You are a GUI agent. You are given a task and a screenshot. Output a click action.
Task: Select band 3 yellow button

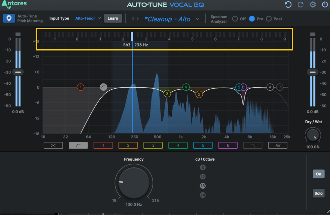point(153,145)
